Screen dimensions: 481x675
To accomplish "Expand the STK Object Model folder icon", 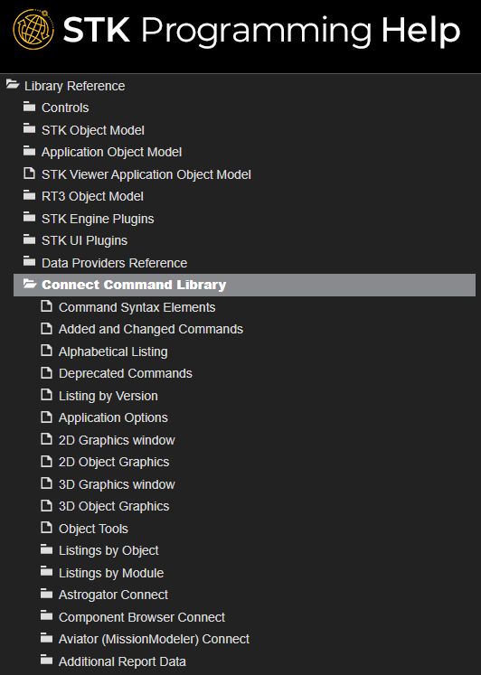I will click(29, 128).
